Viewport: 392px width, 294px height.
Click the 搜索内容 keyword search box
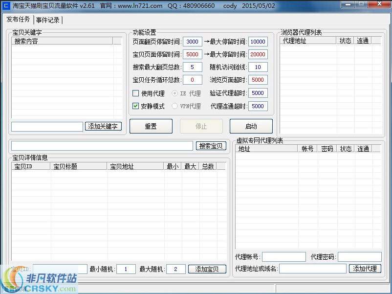click(64, 42)
